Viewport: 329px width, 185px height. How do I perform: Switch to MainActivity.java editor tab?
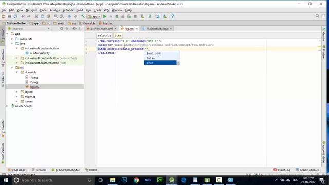point(157,29)
